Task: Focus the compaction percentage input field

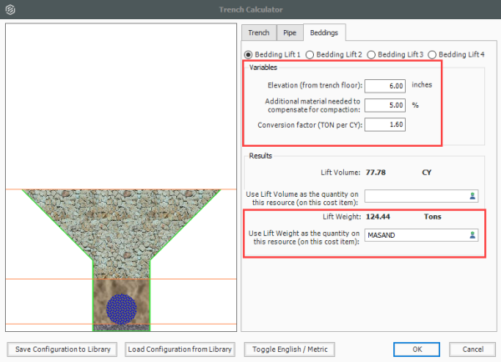Action: tap(384, 105)
